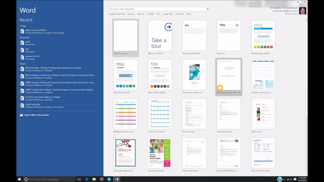
Task: Open the recent file 'Hotmail and Jaws Talking Software'
Action: pyautogui.click(x=59, y=98)
